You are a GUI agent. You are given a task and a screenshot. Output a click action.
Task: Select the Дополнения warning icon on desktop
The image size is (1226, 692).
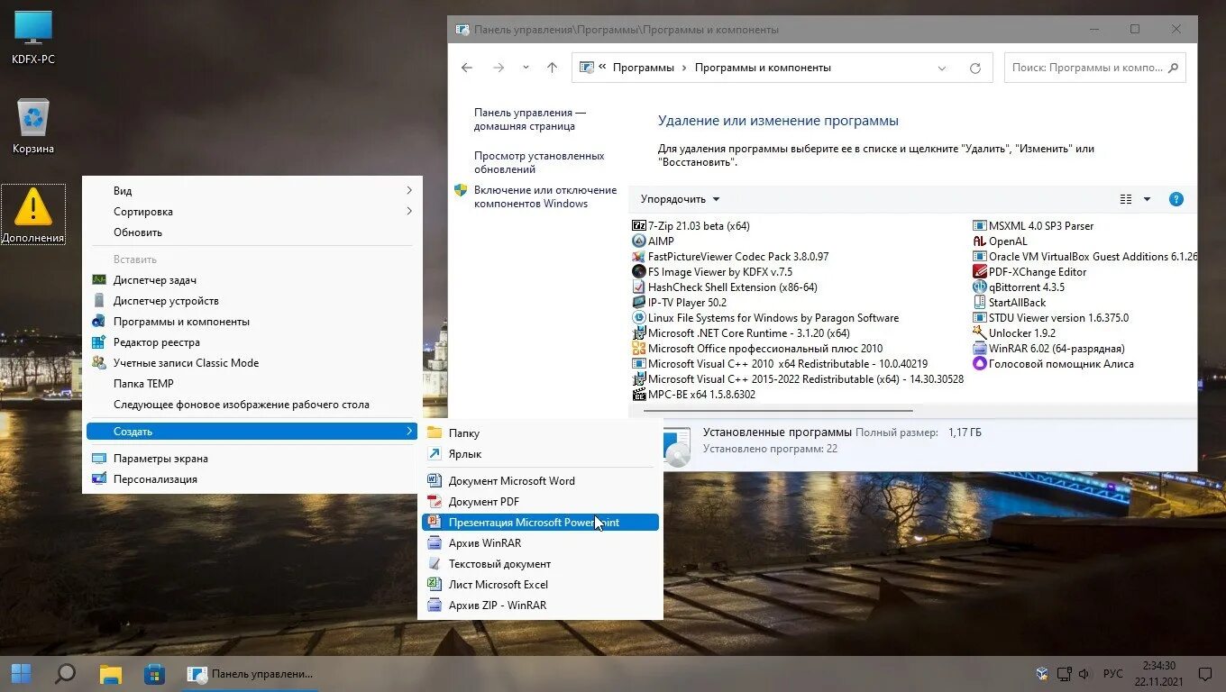click(x=33, y=214)
